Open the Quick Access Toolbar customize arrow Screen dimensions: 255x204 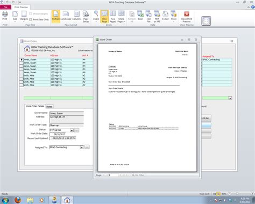(20, 2)
